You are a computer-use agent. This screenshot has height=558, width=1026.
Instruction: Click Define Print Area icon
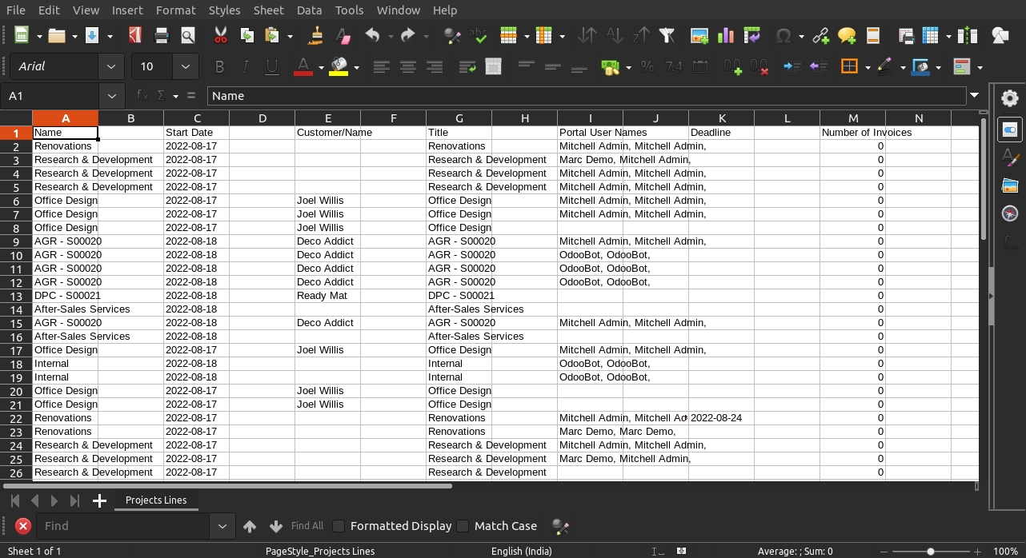pos(906,35)
